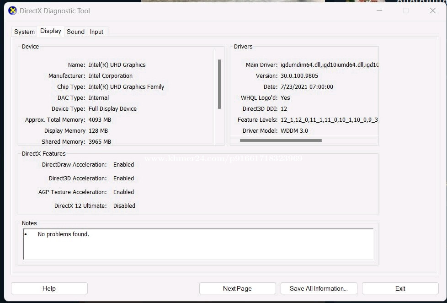Click the DirectX Diagnostic Tool title icon
The image size is (447, 303).
tap(12, 11)
